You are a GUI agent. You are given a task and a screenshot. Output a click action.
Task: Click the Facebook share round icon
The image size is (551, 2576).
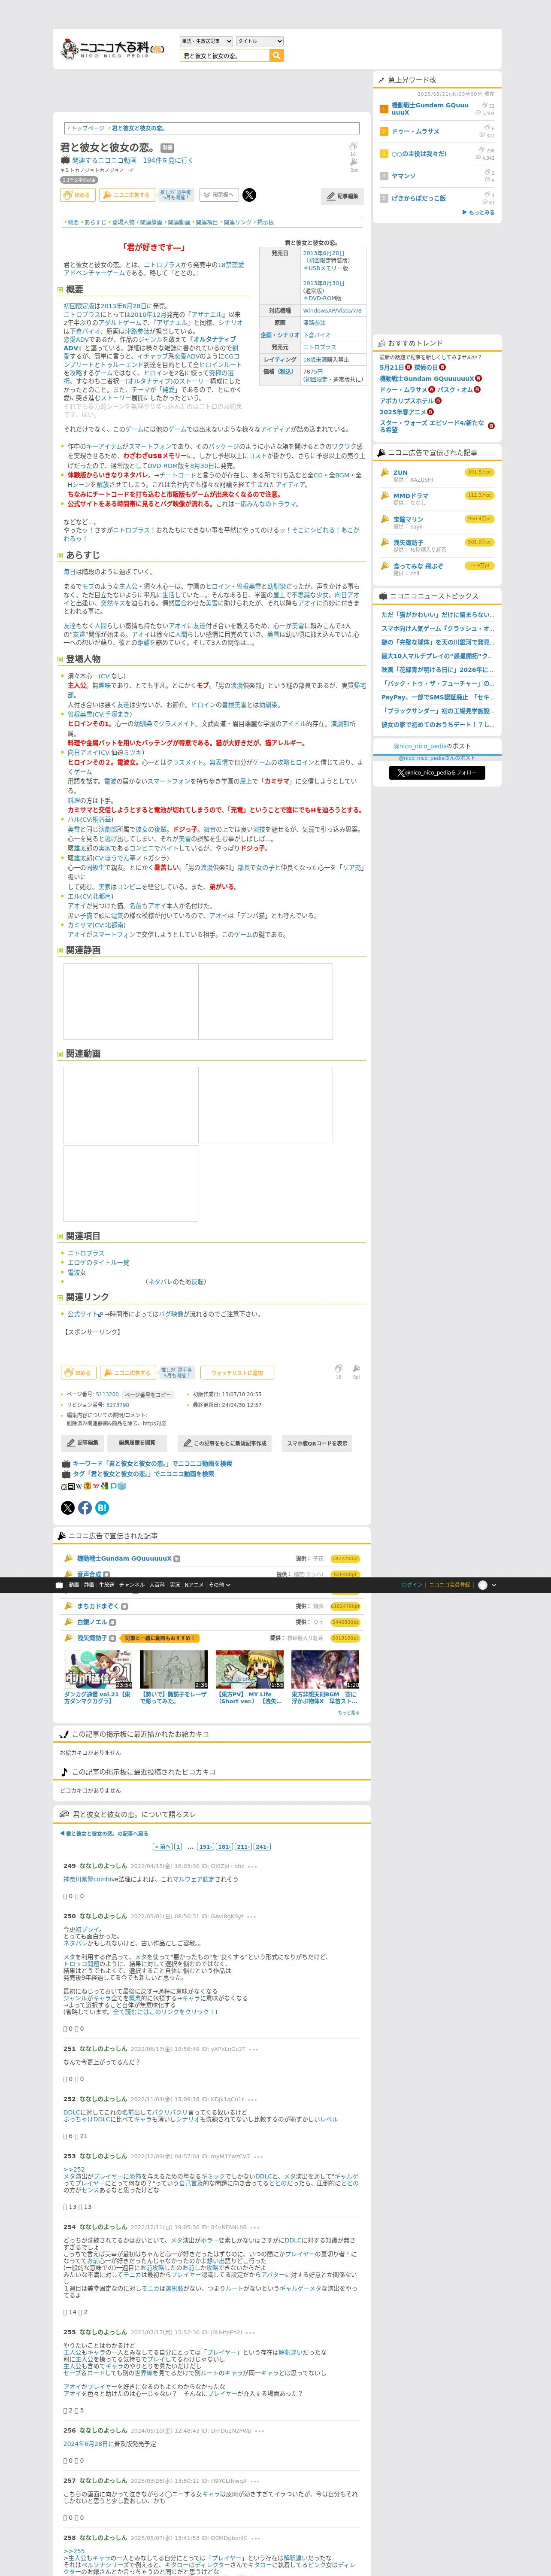click(85, 1507)
